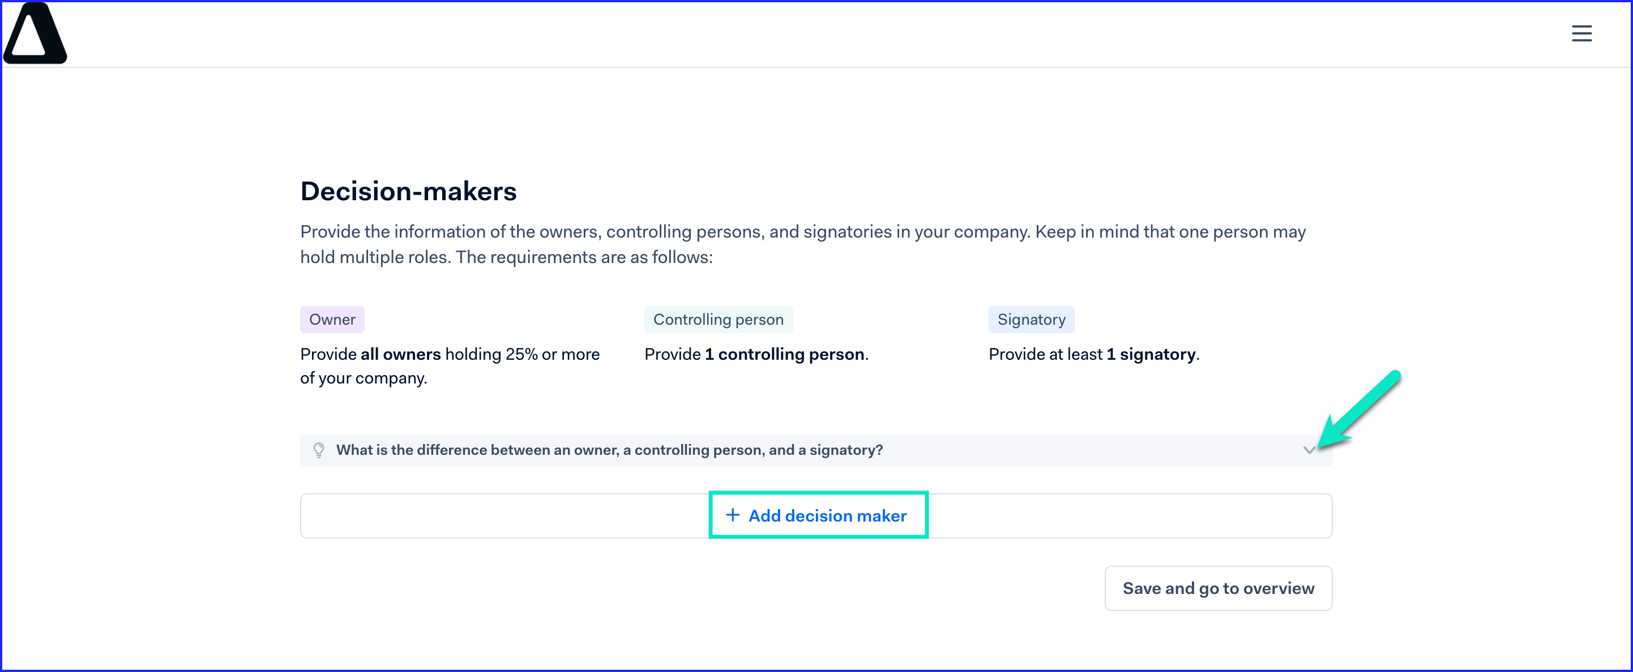
Task: Click the bold "1 controlling person" text
Action: (785, 354)
